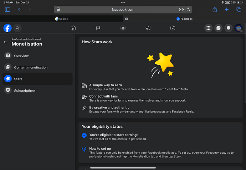Viewport: 246px width, 170px height.
Task: Open Ads megaphone icon in navigation
Action: coord(148,28)
